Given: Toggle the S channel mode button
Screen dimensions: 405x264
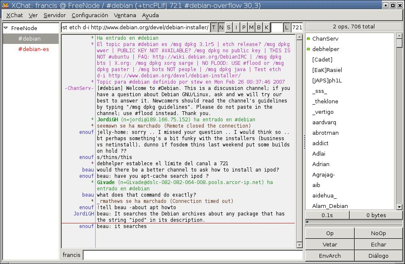Looking at the screenshot, I should [x=228, y=27].
